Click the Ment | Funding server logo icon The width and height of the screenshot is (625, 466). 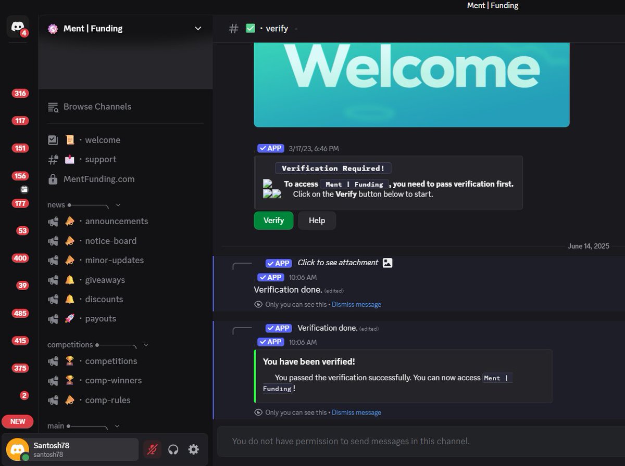click(53, 29)
